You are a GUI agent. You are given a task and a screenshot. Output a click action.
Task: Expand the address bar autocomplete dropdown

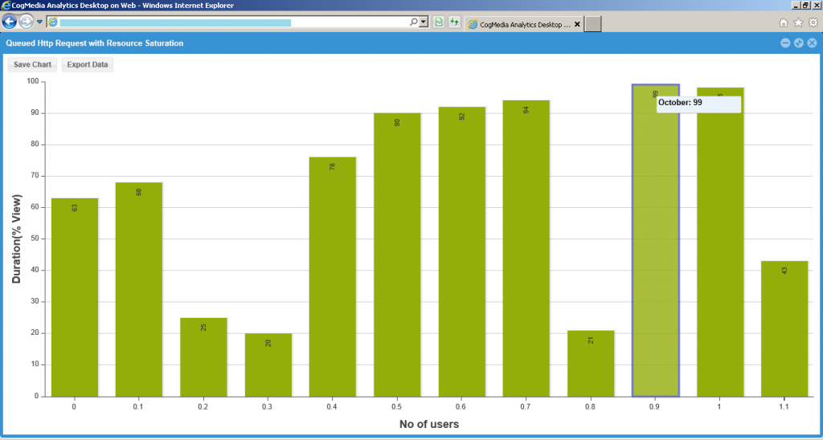tap(424, 22)
